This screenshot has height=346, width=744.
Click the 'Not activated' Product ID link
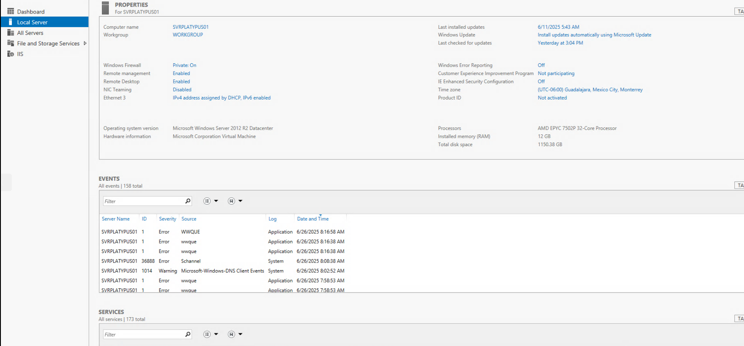(x=552, y=98)
